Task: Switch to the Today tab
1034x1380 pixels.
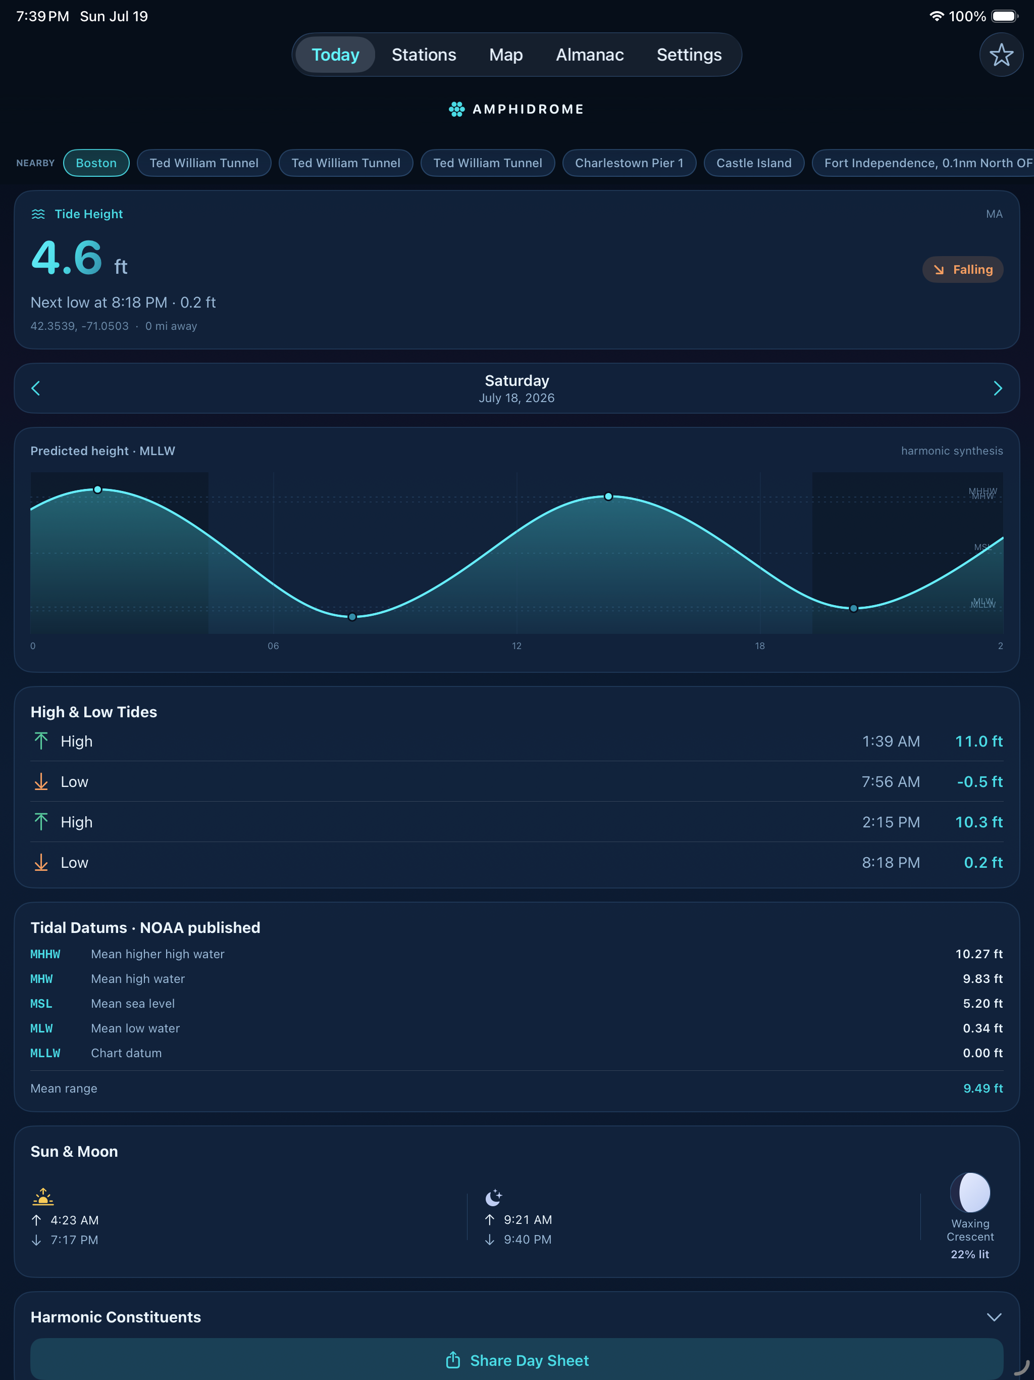Action: tap(336, 55)
